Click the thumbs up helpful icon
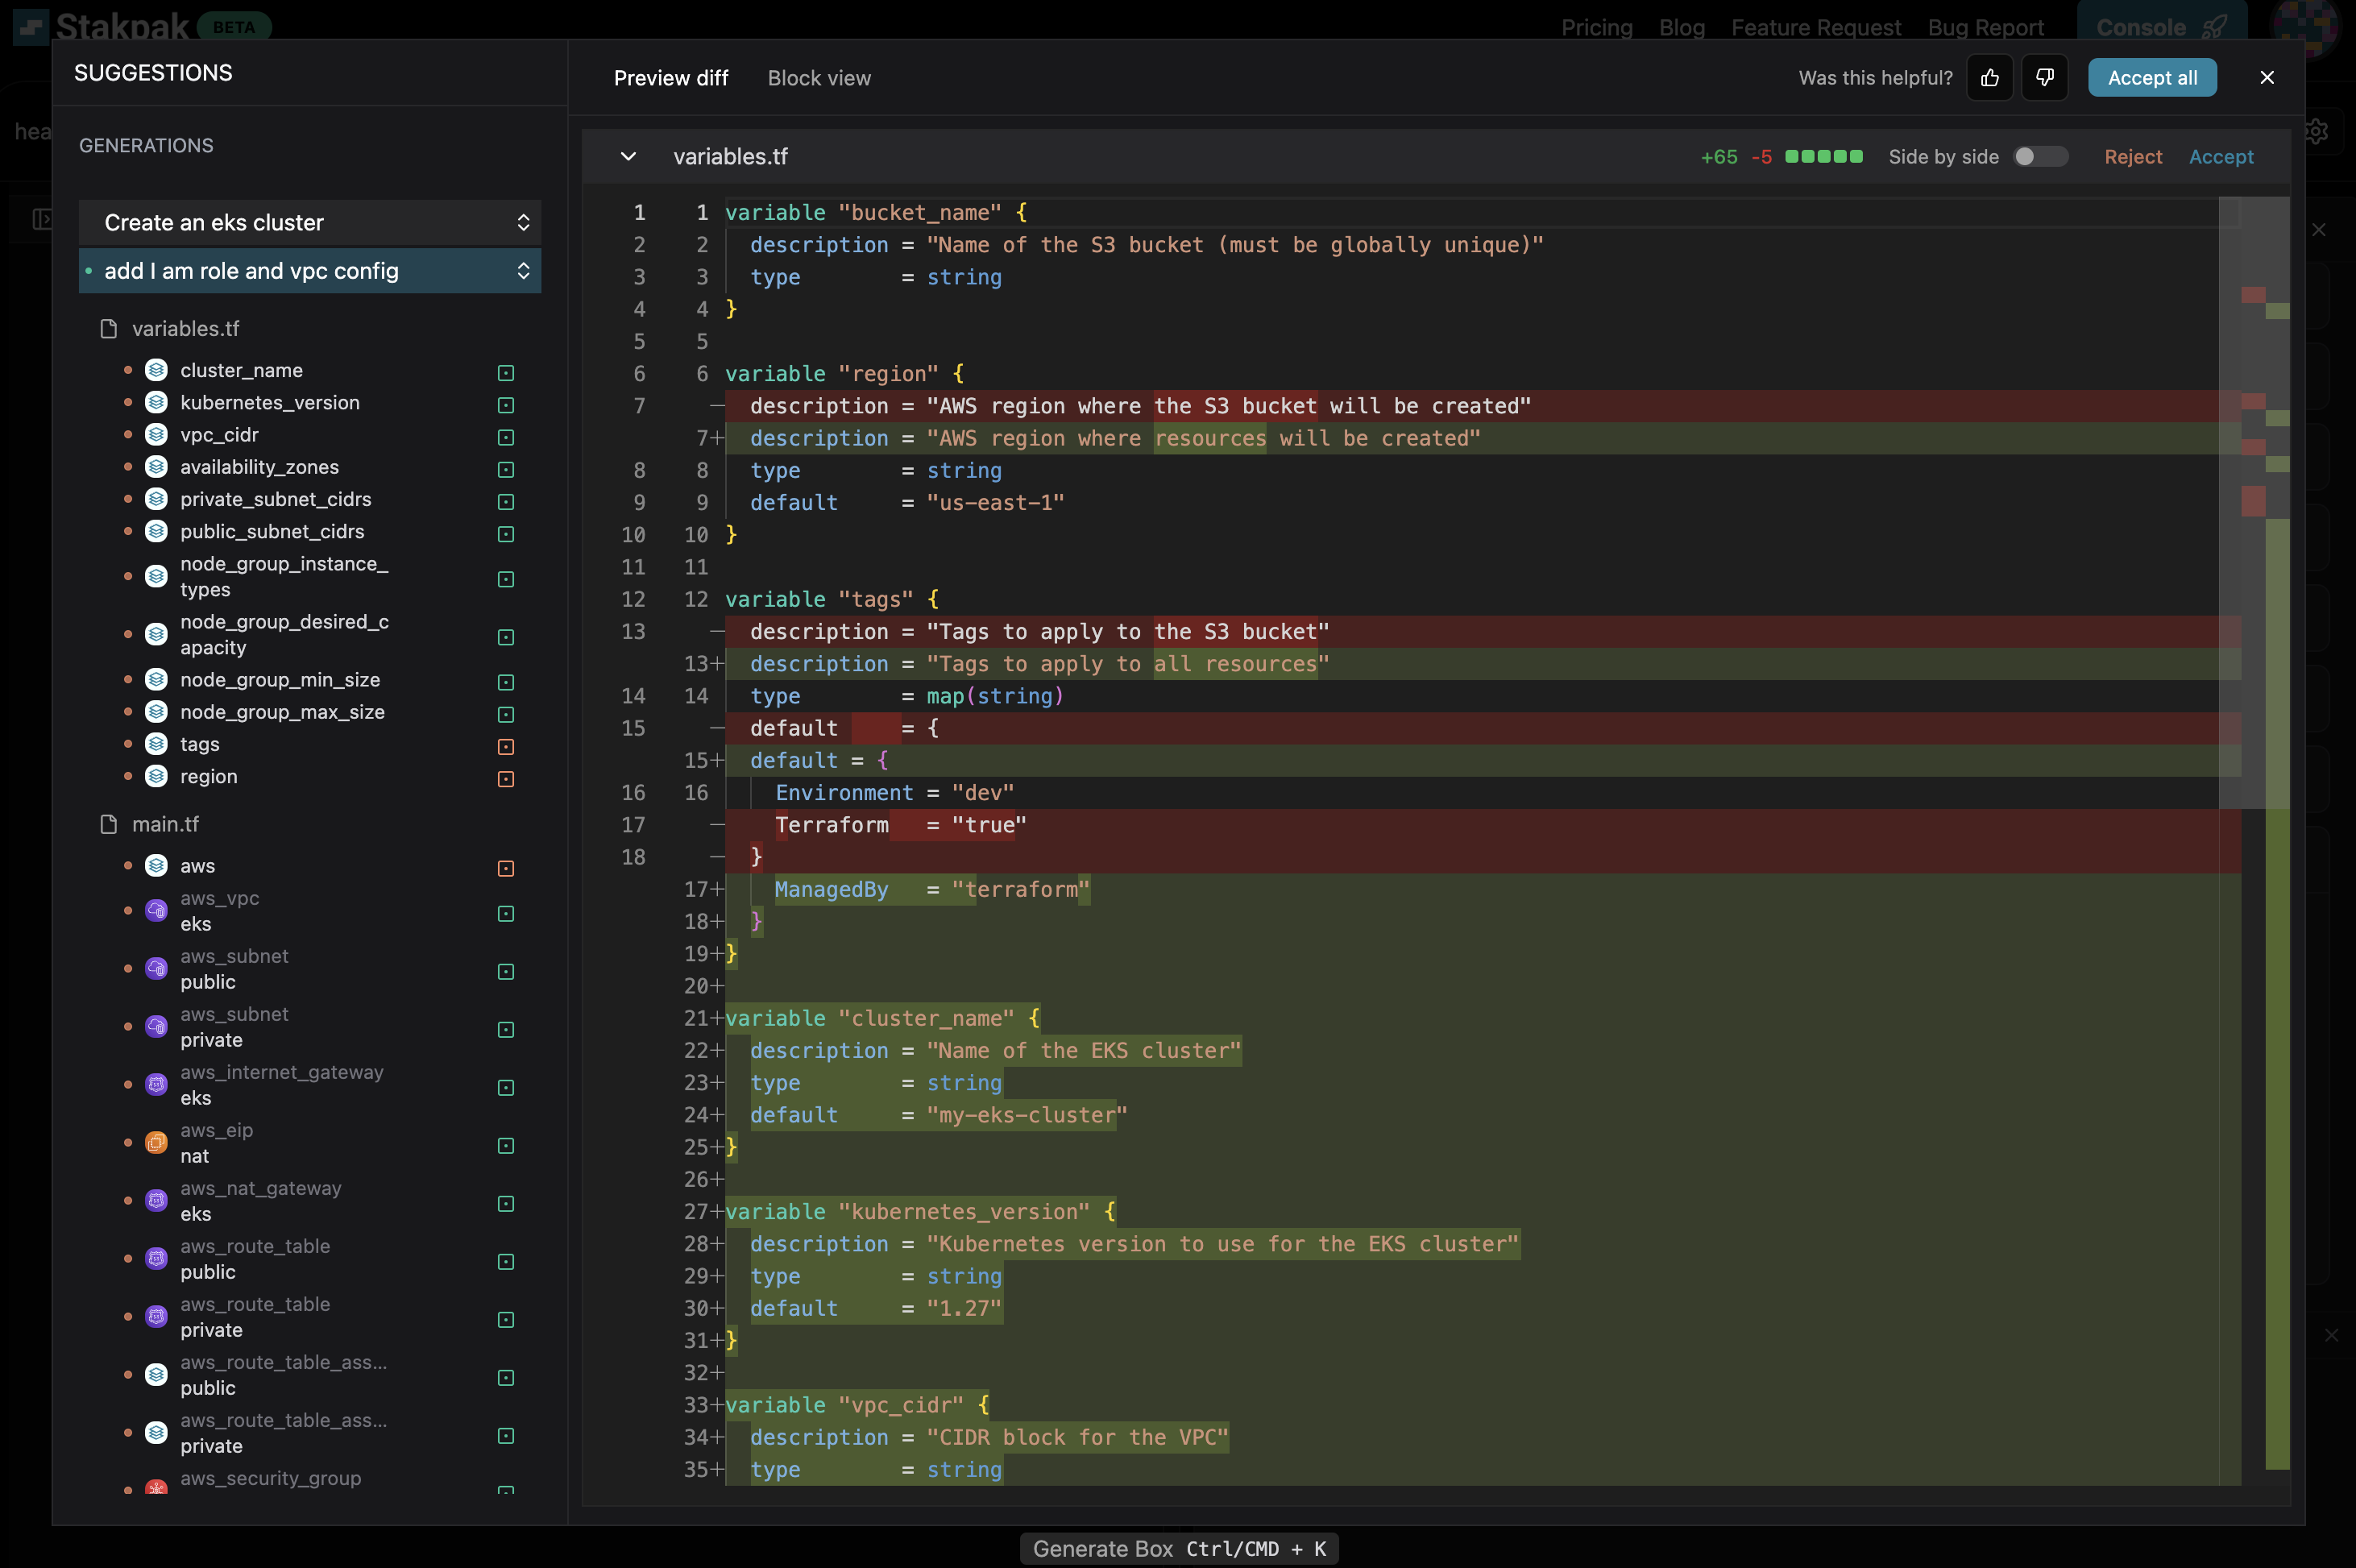Viewport: 2356px width, 1568px height. tap(1989, 78)
